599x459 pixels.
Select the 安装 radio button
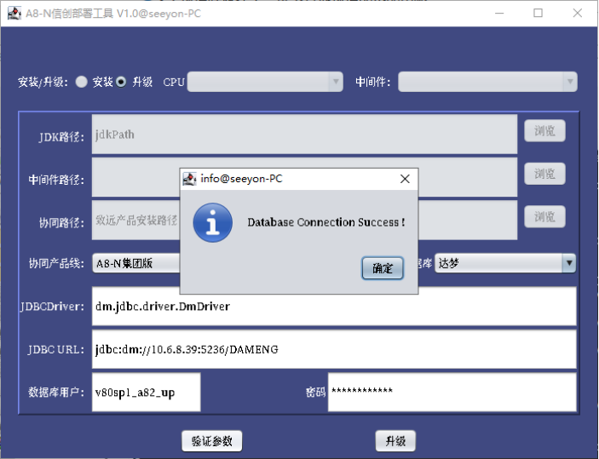click(x=81, y=82)
